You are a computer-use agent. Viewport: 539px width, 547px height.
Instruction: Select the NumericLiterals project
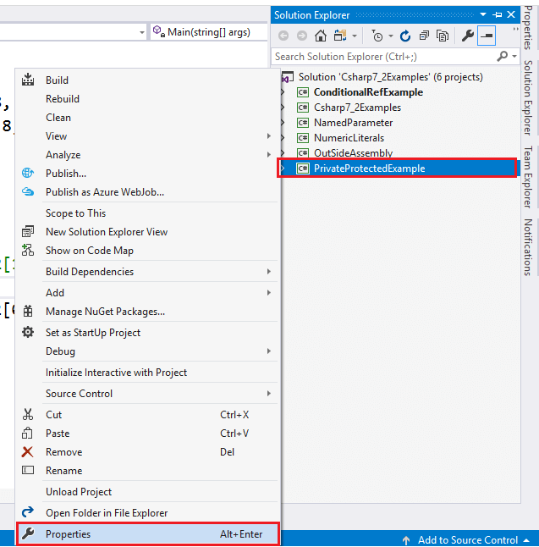(349, 138)
